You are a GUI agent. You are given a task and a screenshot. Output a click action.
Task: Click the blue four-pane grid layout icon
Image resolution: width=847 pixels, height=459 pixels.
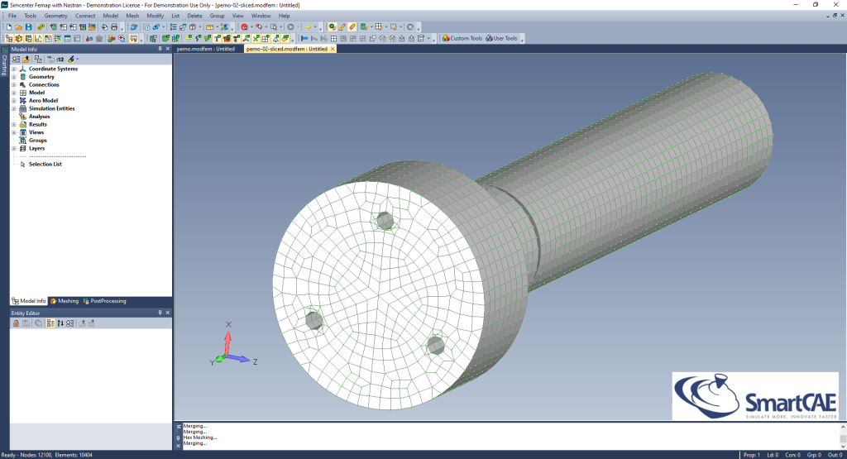[333, 38]
